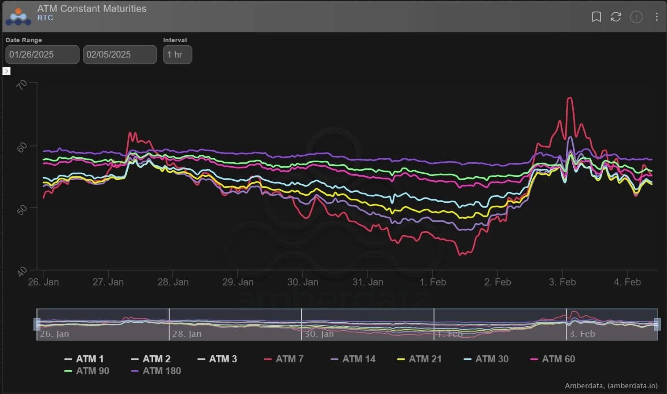Click the Interval label
This screenshot has height=394, width=667.
175,40
